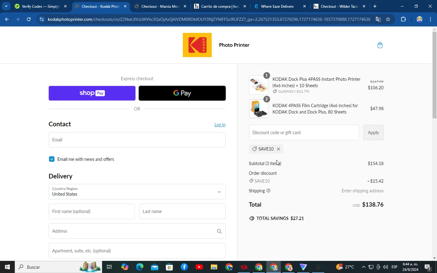
Task: Open YouTube from the taskbar
Action: point(199,267)
